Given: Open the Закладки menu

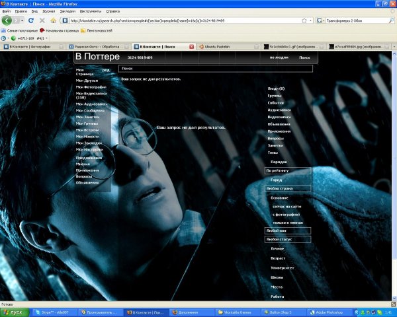Looking at the screenshot, I should click(67, 11).
